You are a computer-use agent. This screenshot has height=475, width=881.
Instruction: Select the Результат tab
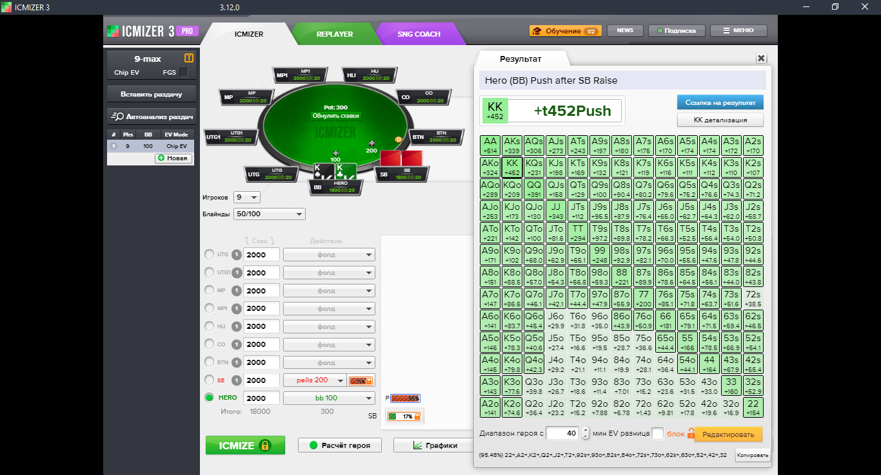[x=521, y=59]
